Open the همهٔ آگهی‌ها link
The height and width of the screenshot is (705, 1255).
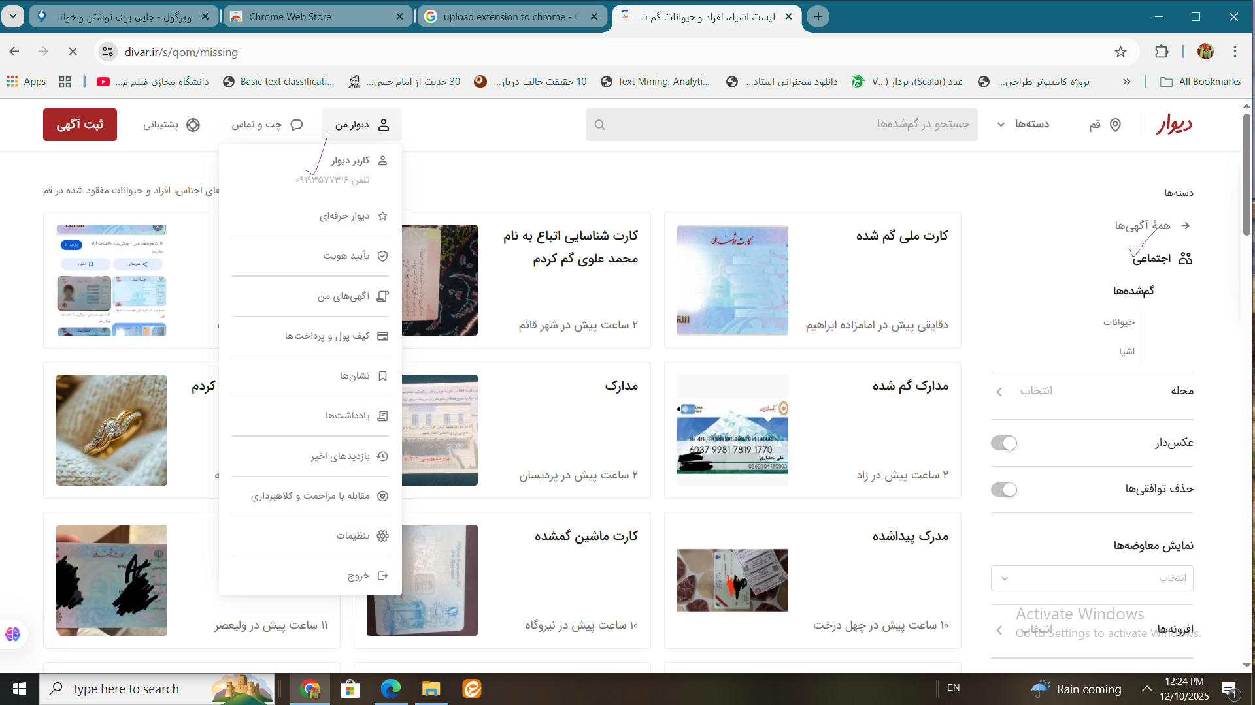tap(1143, 226)
